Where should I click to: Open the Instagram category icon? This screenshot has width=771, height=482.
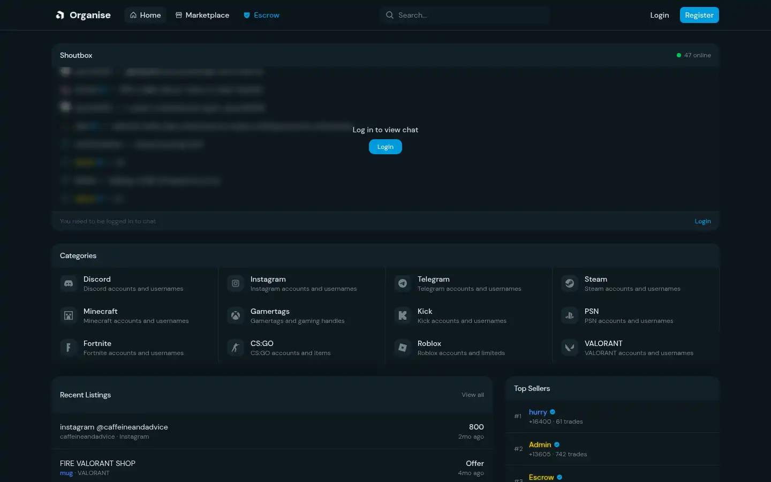point(236,283)
